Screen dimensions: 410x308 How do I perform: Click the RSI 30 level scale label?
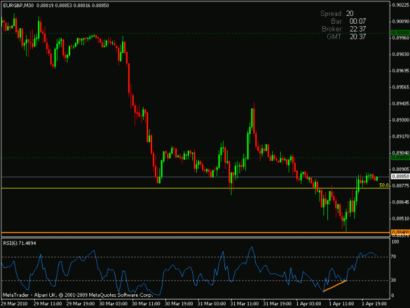tap(393, 280)
